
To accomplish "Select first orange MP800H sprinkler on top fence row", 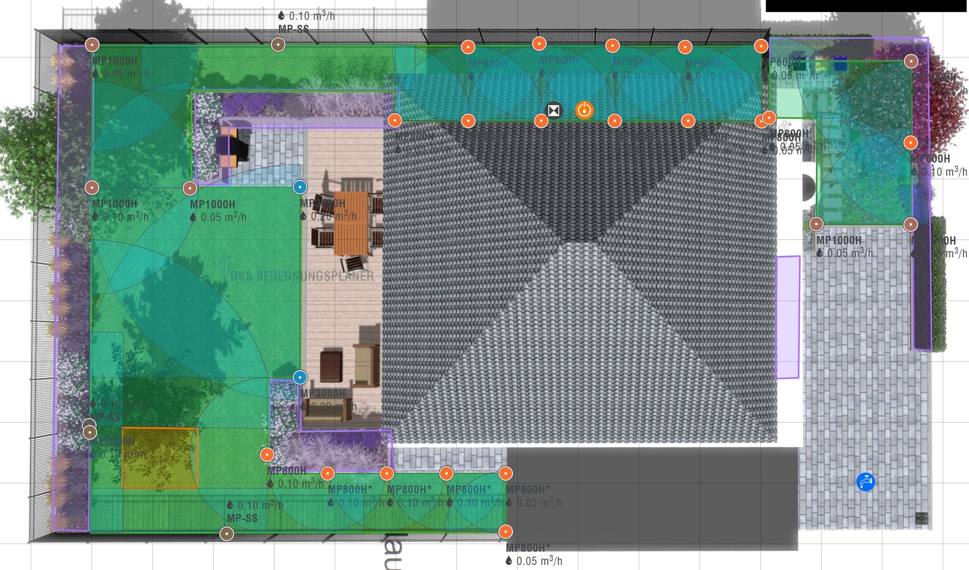I will click(x=467, y=47).
